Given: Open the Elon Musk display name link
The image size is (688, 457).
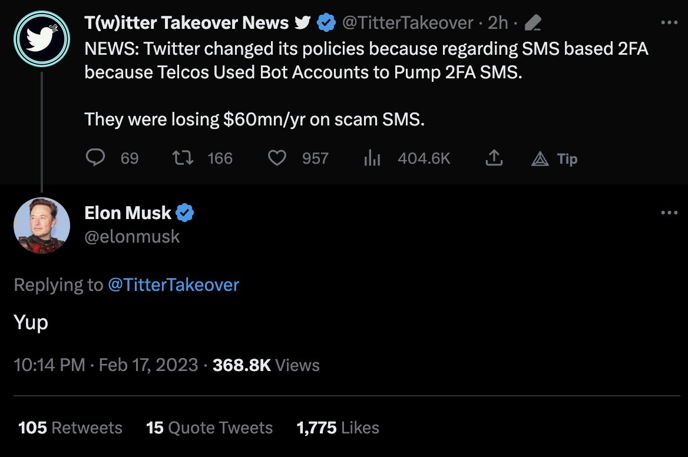Looking at the screenshot, I should pyautogui.click(x=128, y=213).
